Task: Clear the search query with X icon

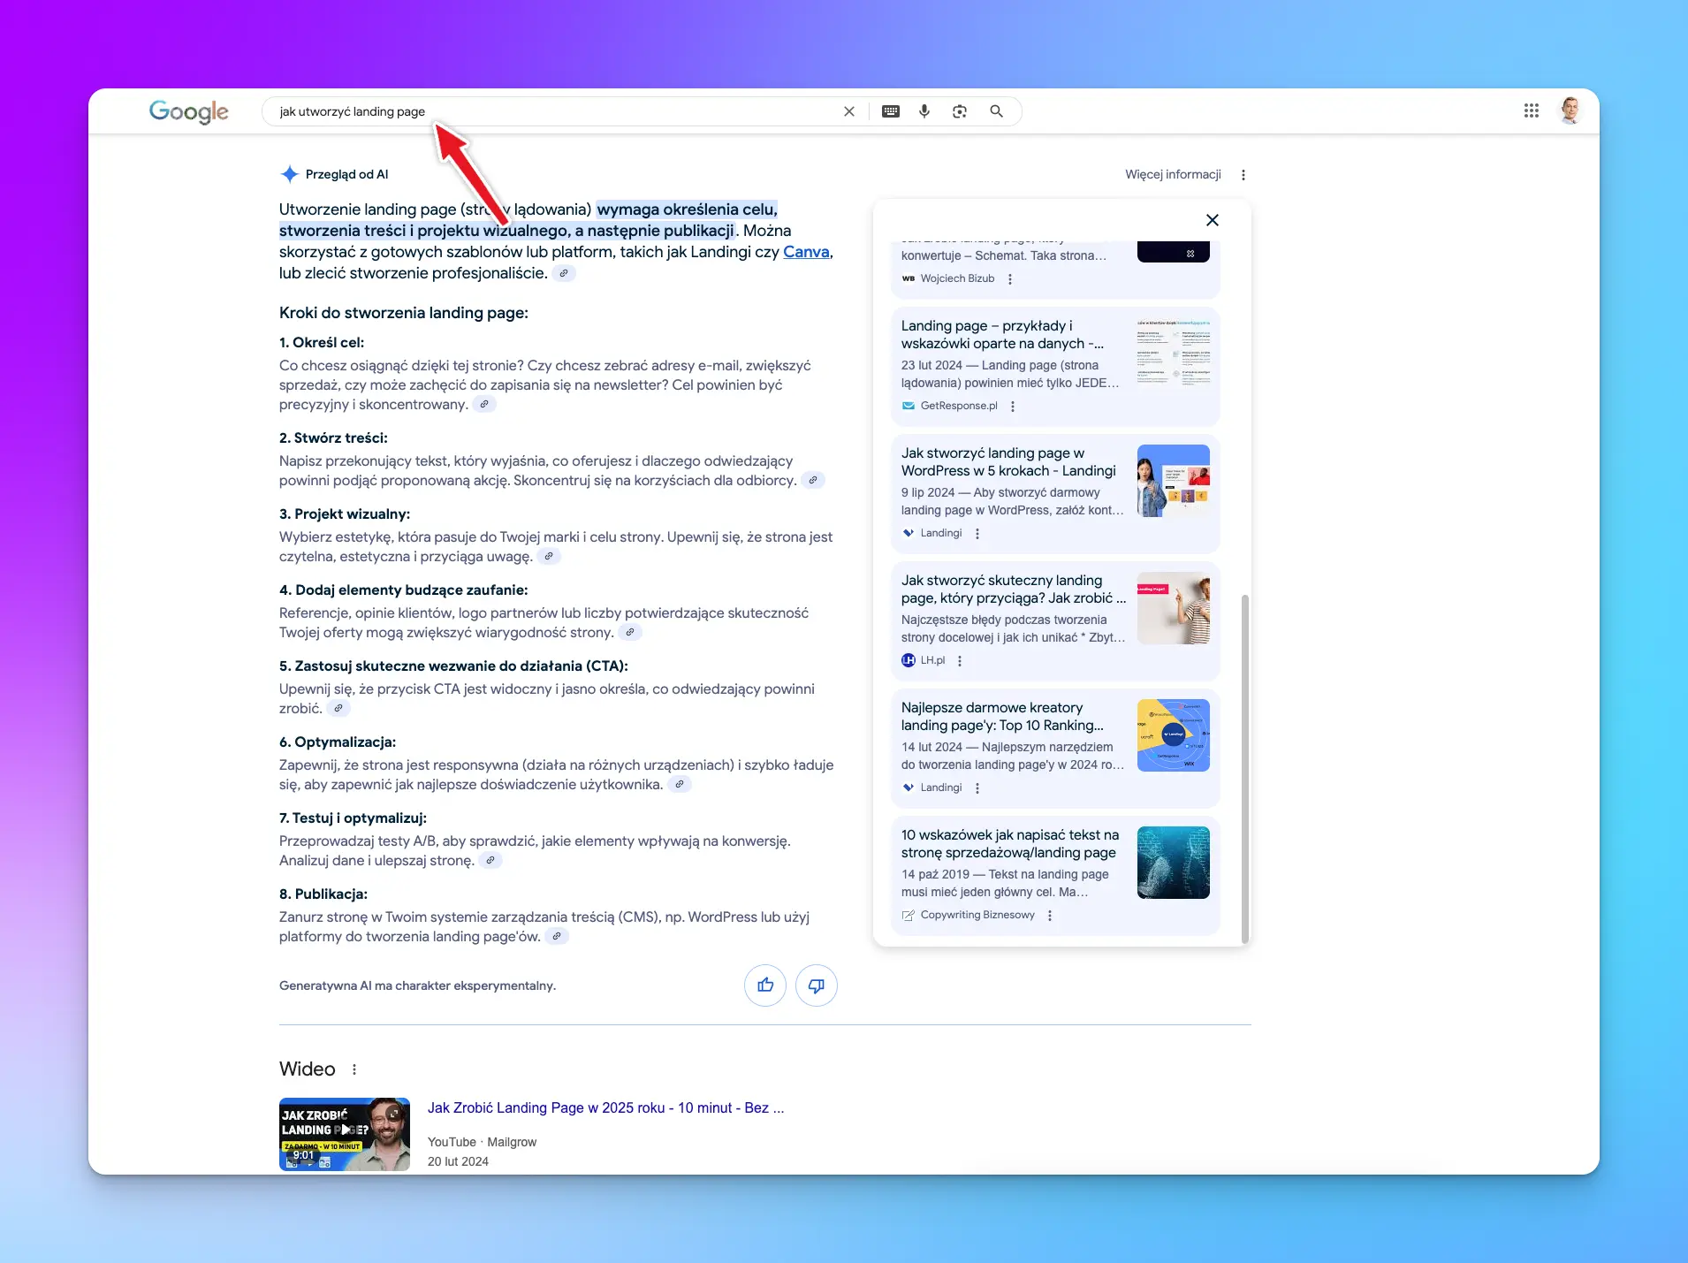Action: point(848,111)
